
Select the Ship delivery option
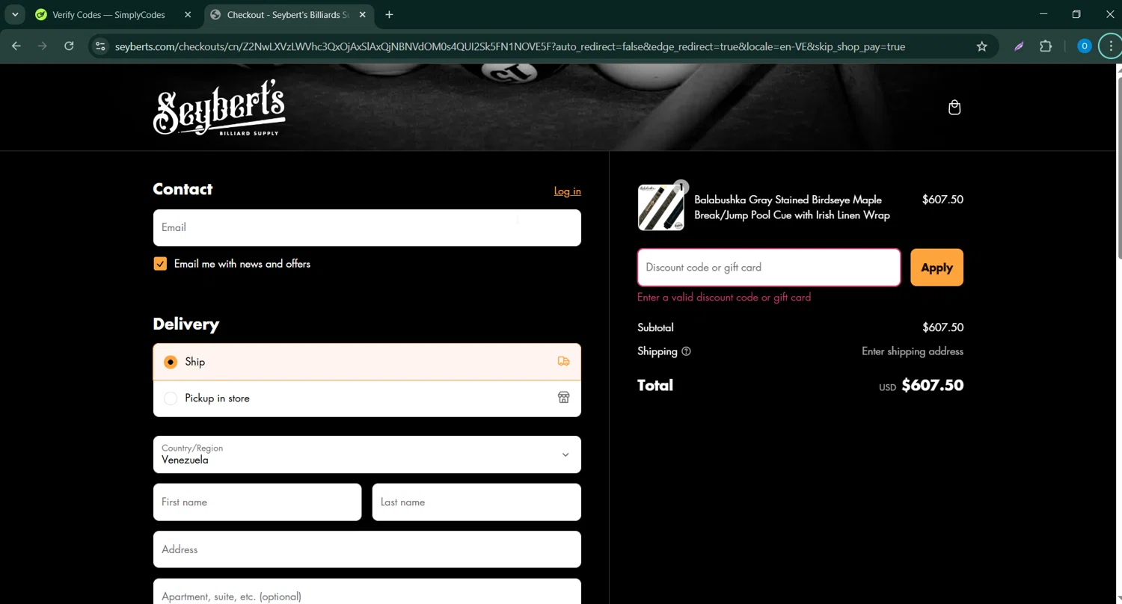pos(367,362)
